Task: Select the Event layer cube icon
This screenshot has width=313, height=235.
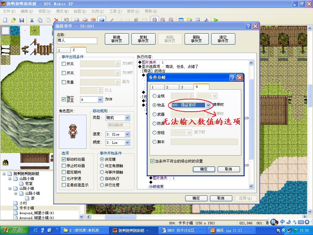Action: click(101, 20)
